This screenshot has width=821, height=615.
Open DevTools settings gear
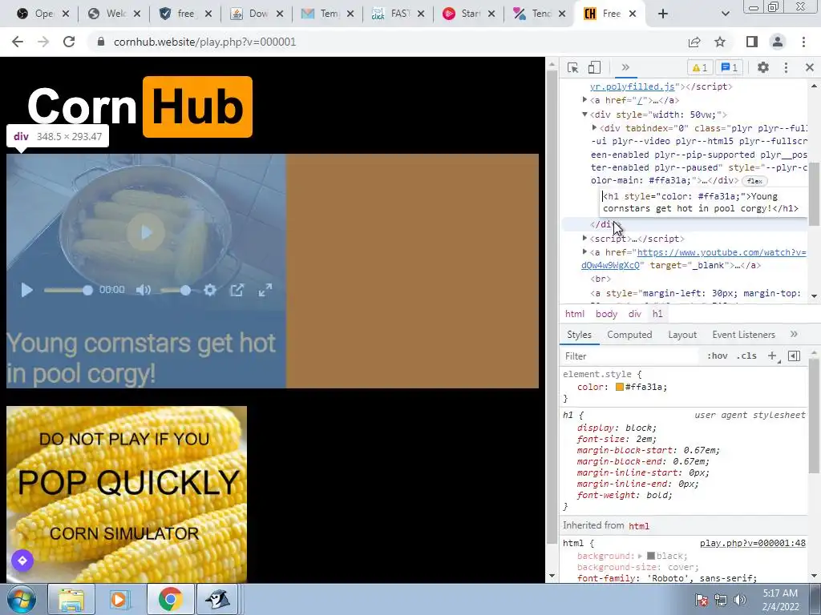click(763, 67)
